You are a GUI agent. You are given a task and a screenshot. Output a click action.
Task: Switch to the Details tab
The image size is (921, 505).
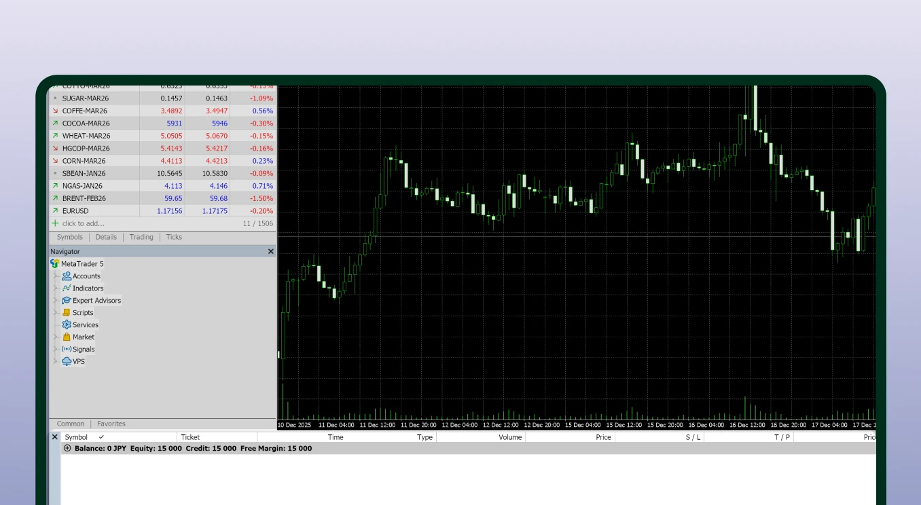pyautogui.click(x=106, y=237)
